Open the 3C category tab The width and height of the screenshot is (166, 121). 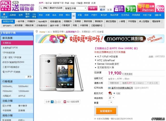pos(74,16)
